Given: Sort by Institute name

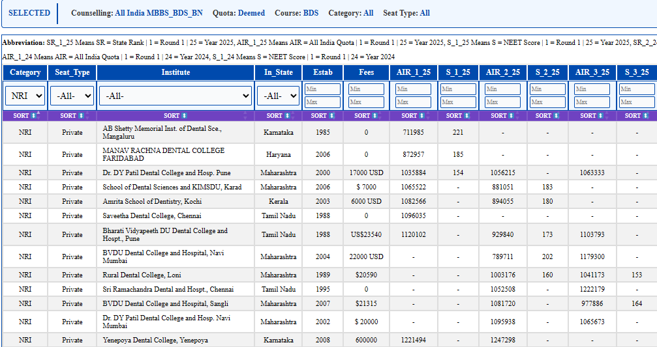Looking at the screenshot, I should (x=176, y=116).
